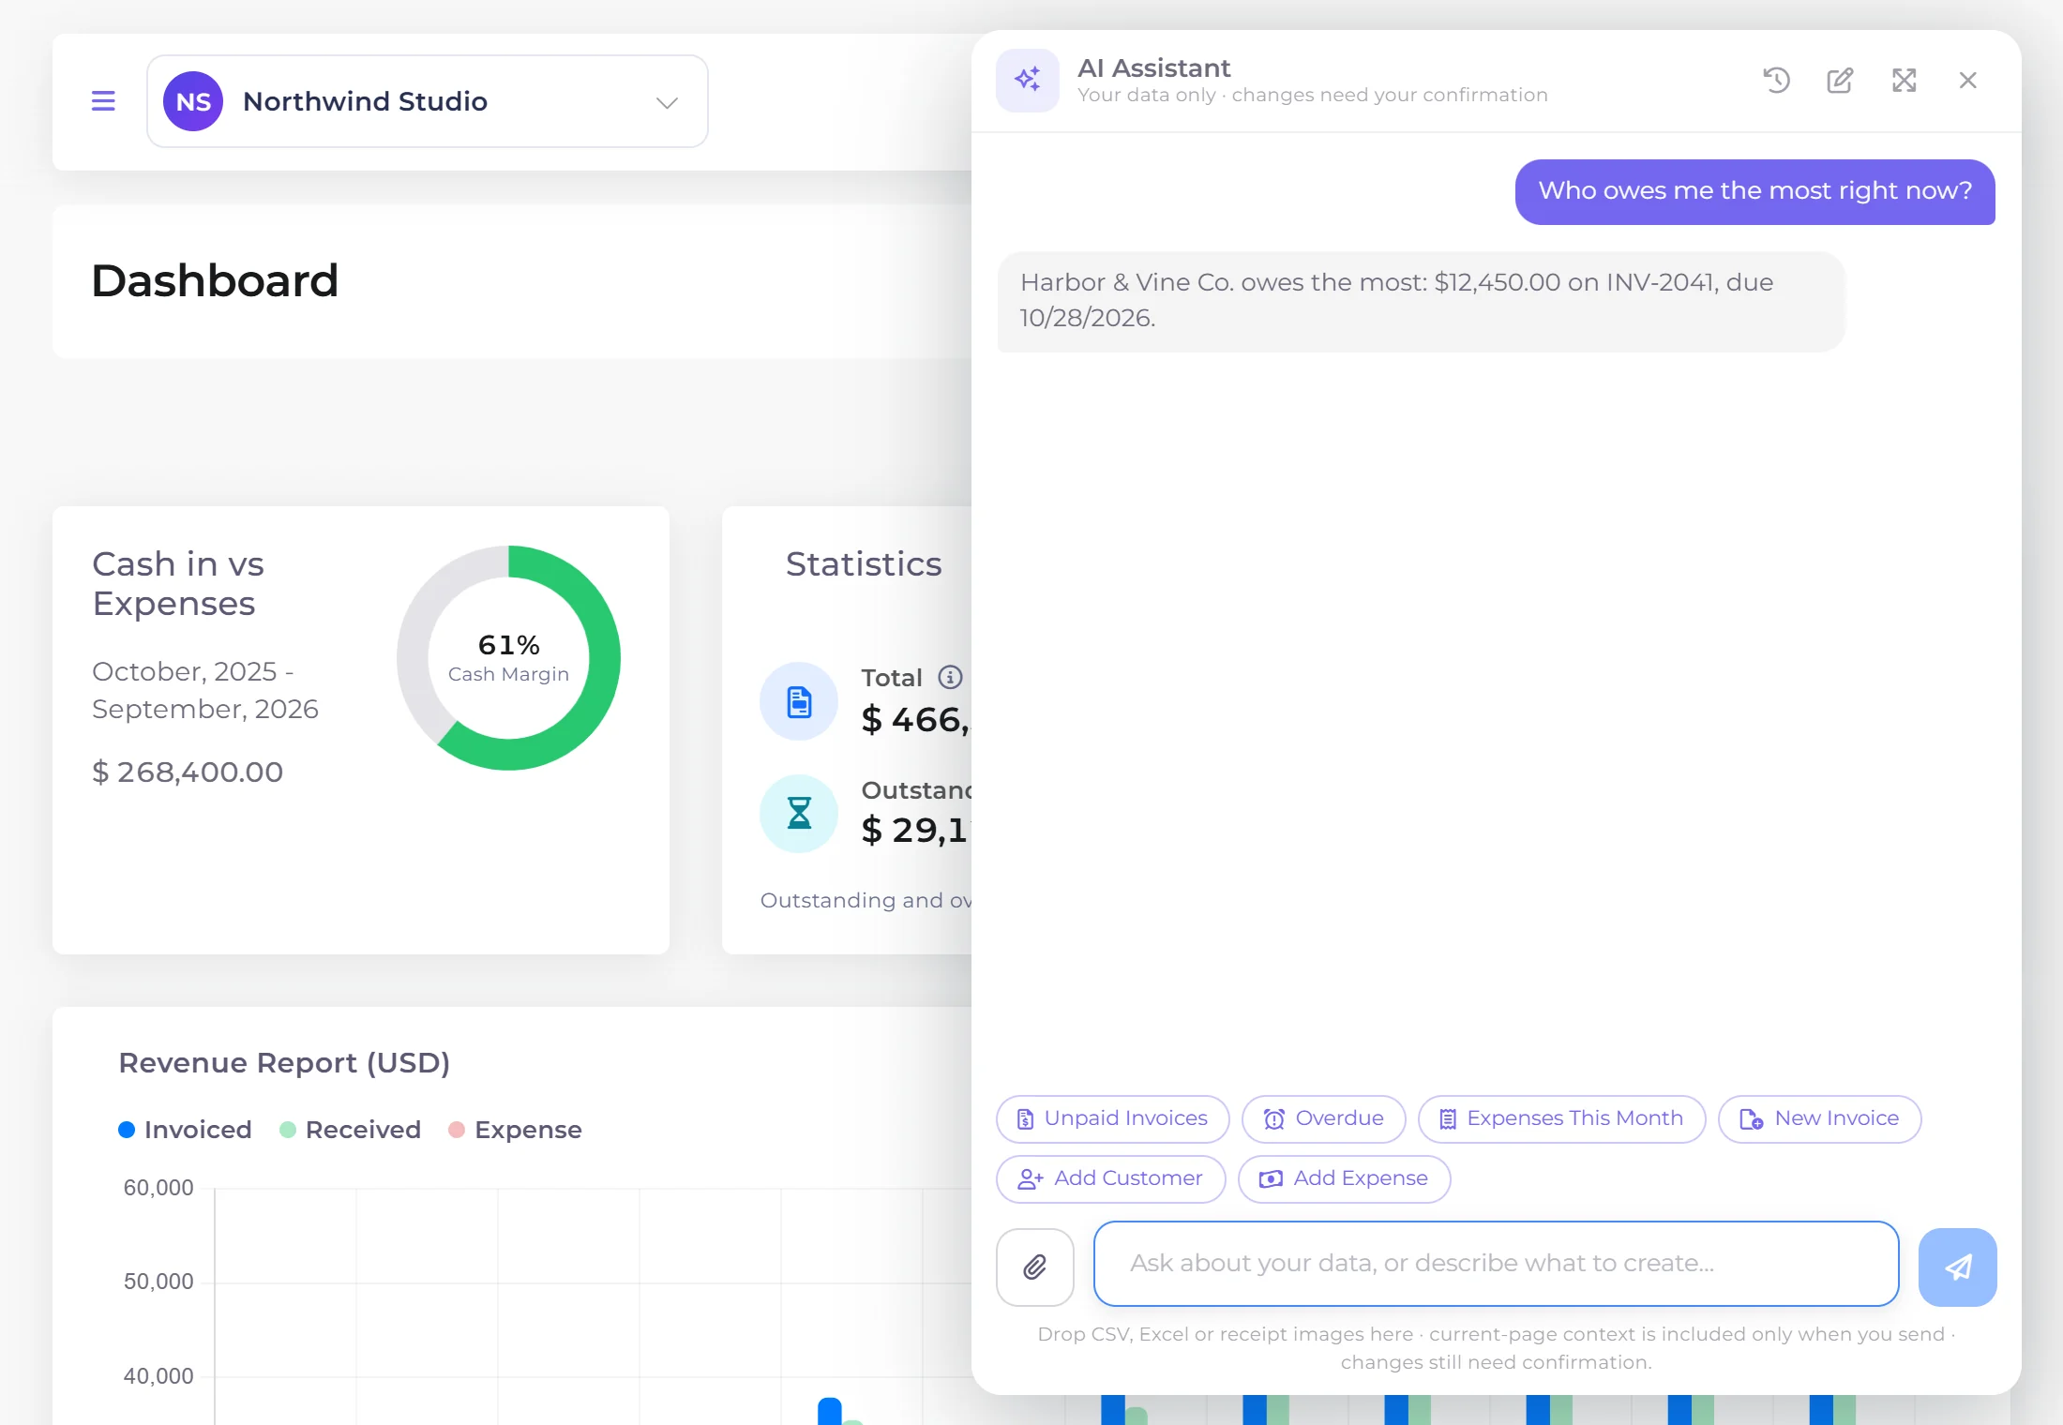
Task: Click the Outstanding hourglass icon
Action: [x=799, y=813]
